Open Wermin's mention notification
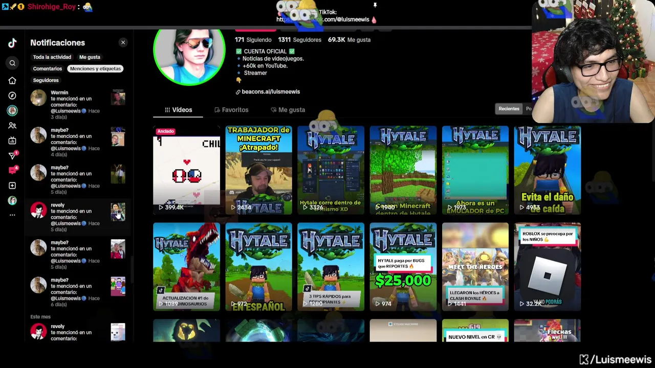This screenshot has height=368, width=655. point(78,105)
